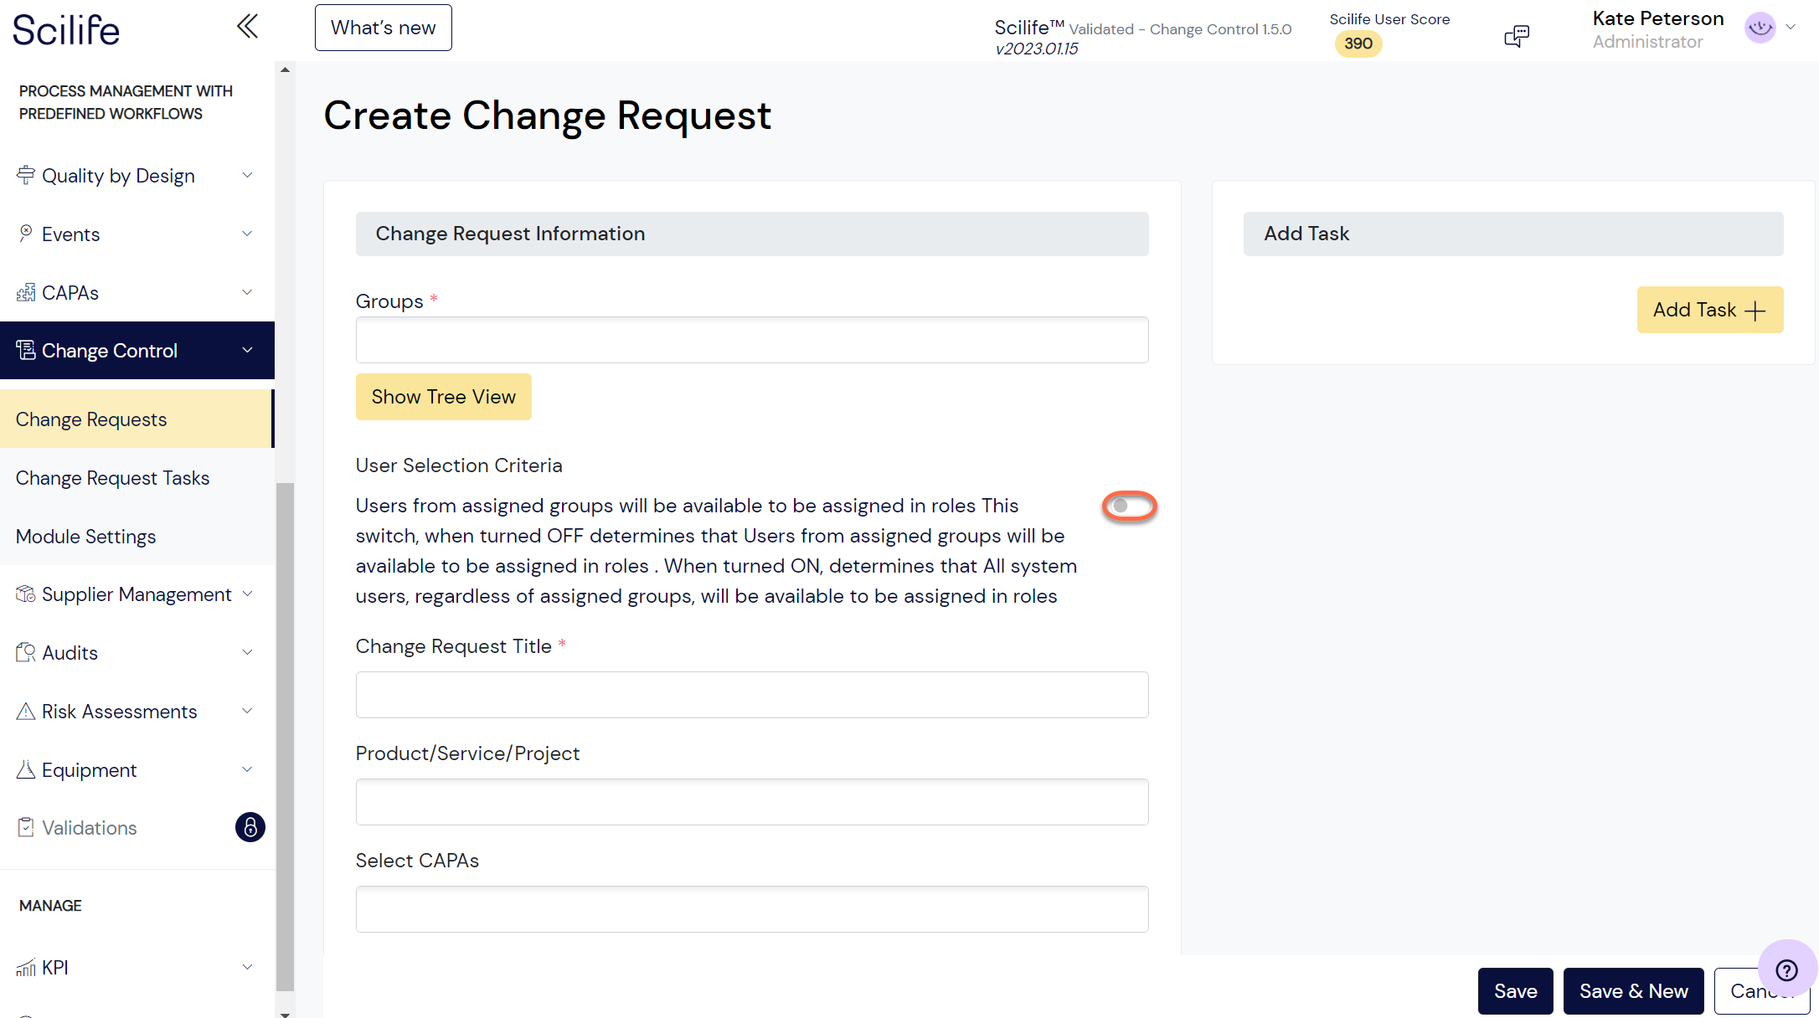Screen dimensions: 1819x1018
Task: Open Change Request Tasks menu item
Action: coord(137,477)
